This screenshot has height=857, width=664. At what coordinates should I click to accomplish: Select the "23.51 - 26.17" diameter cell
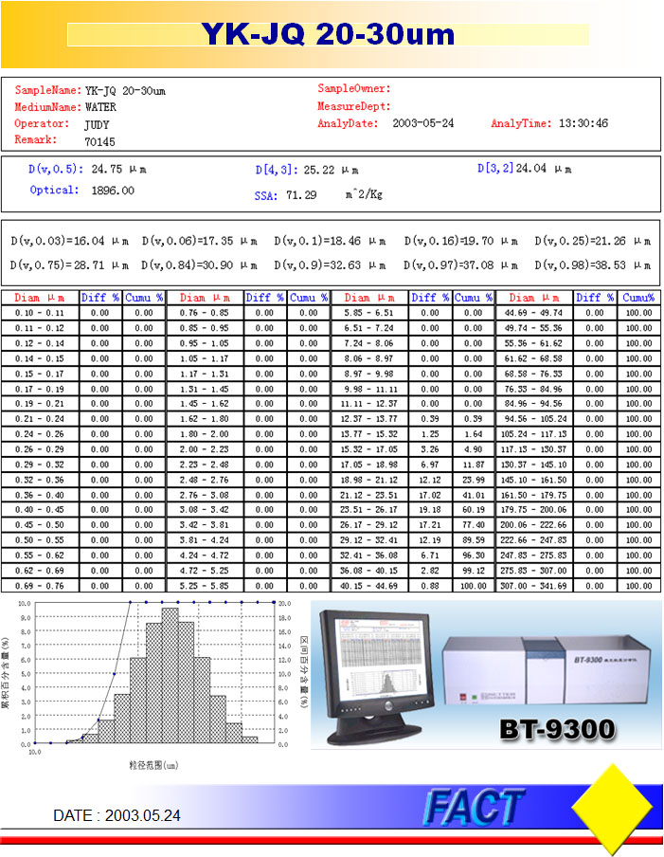click(x=369, y=510)
